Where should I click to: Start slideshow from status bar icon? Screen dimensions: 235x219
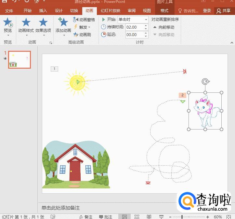point(161,217)
